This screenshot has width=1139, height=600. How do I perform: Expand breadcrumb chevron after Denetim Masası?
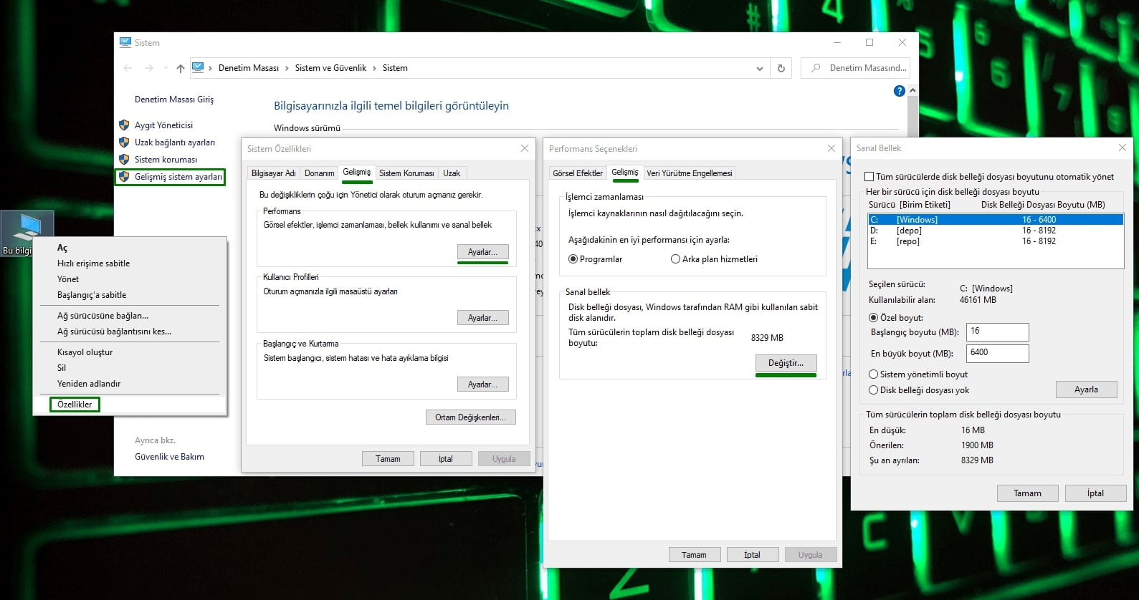pos(287,68)
